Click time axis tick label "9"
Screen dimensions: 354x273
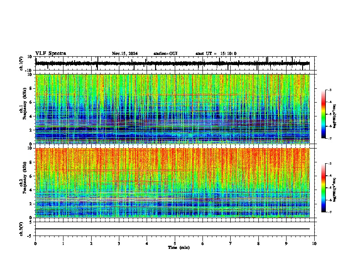286,244
